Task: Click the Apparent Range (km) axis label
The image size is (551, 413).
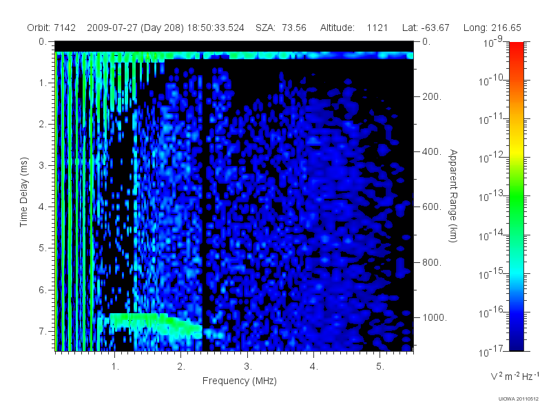Action: pyautogui.click(x=453, y=195)
